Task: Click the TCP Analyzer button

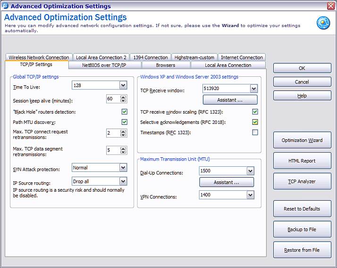Action: point(302,181)
